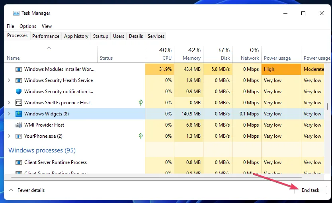Screen dimensions: 332x203
Task: Open the Options menu
Action: [28, 26]
